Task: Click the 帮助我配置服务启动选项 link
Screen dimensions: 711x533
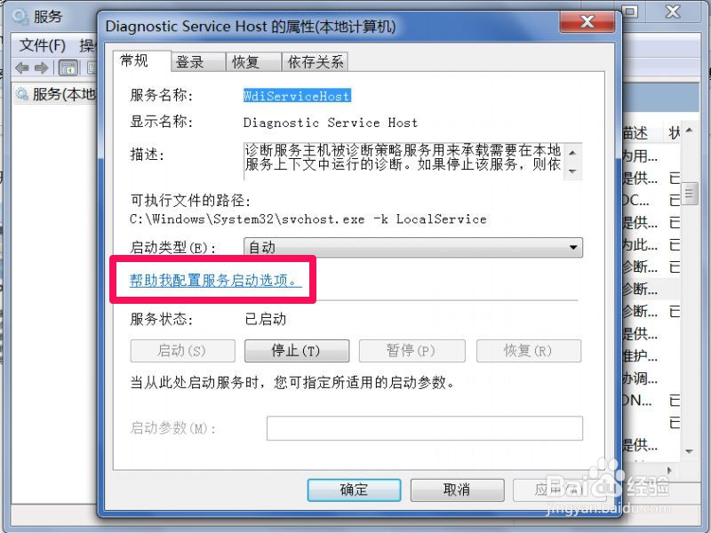Action: tap(216, 281)
